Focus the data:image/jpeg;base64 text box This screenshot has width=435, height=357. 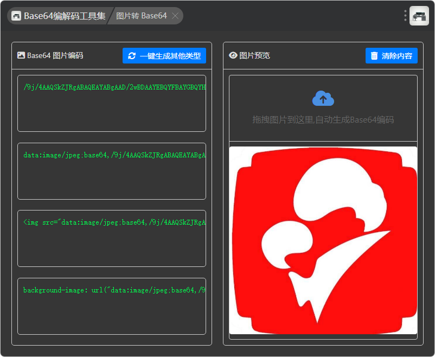pos(112,171)
